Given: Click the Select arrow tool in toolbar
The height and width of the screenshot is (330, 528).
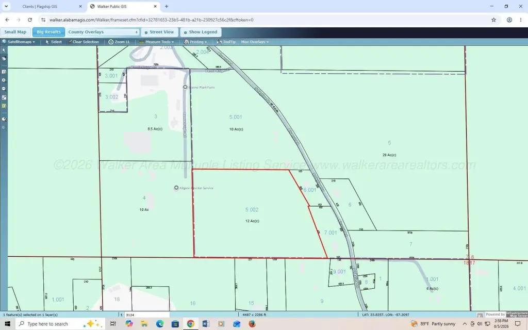Looking at the screenshot, I should [54, 42].
